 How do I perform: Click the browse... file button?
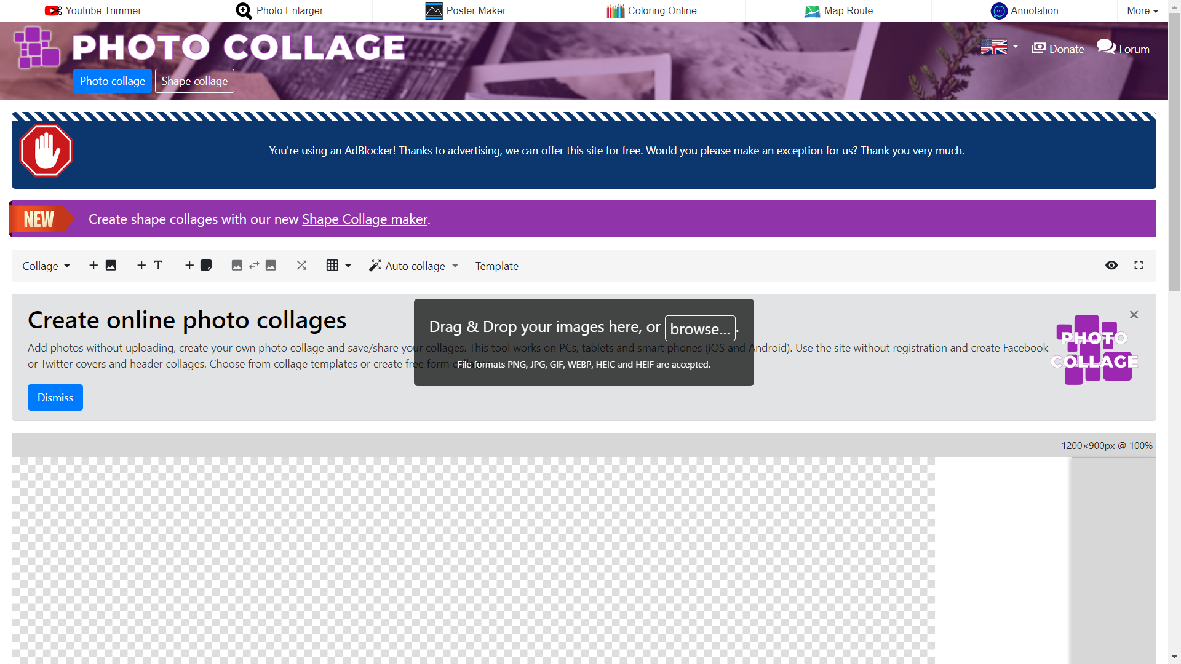tap(700, 329)
